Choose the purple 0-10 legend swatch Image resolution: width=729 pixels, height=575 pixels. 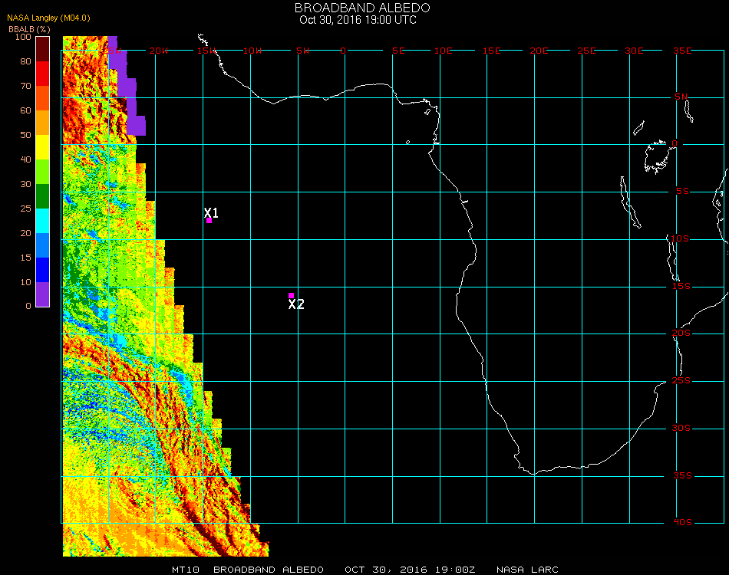click(x=43, y=294)
